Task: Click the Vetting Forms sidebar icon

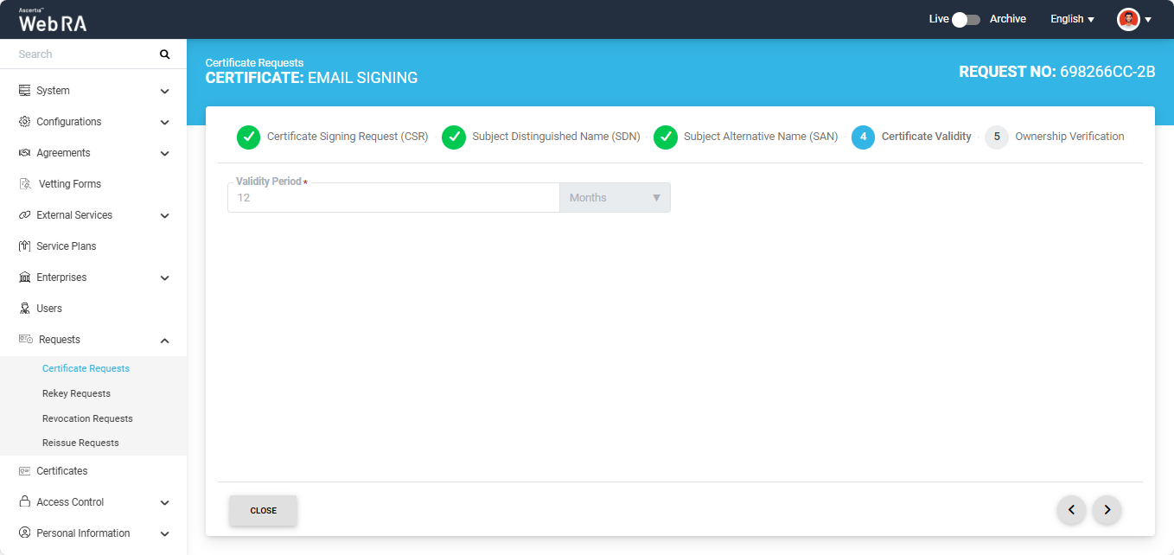Action: pos(25,184)
